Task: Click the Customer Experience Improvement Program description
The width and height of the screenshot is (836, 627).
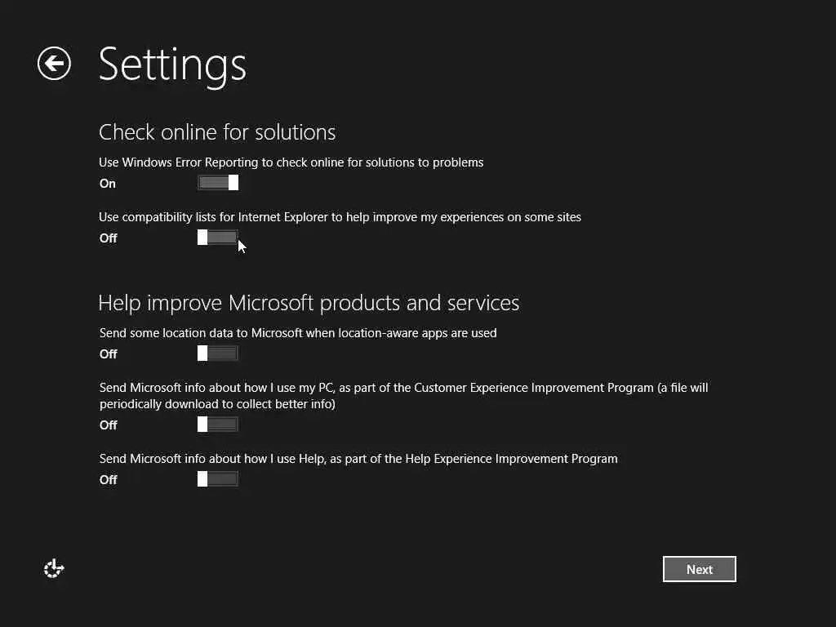Action: (403, 395)
